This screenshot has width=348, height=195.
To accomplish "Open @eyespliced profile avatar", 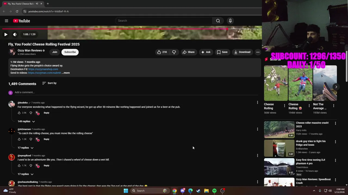I will tap(12, 157).
